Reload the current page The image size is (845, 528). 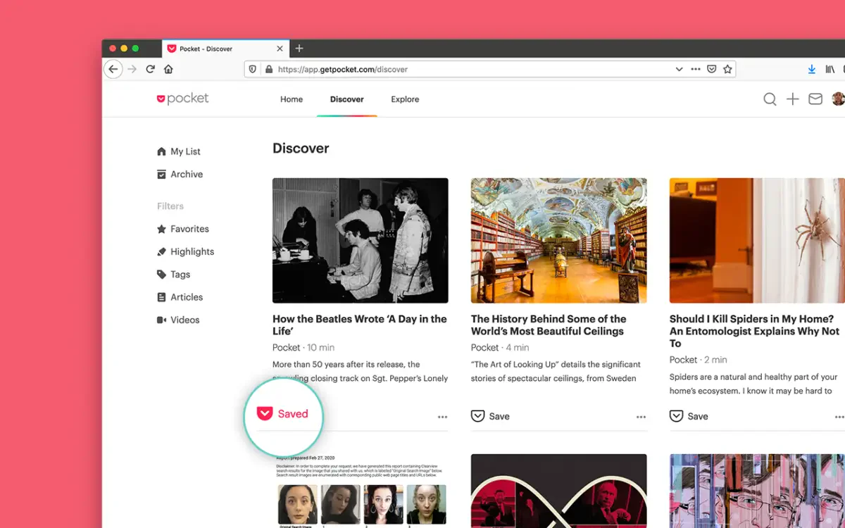pyautogui.click(x=150, y=69)
